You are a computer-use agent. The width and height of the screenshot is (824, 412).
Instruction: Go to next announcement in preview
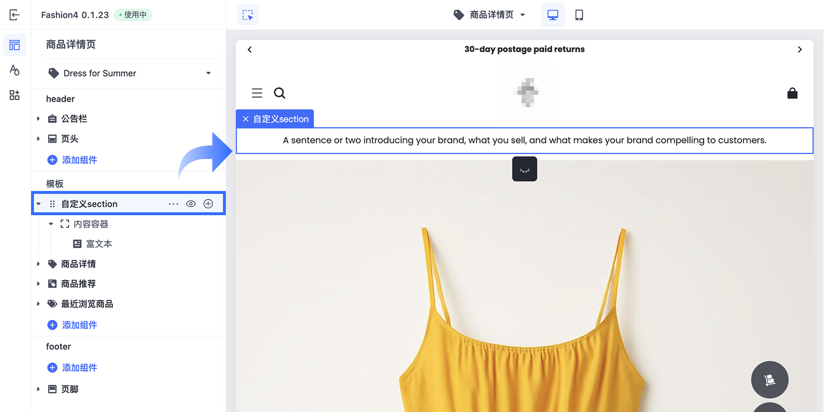pos(800,49)
